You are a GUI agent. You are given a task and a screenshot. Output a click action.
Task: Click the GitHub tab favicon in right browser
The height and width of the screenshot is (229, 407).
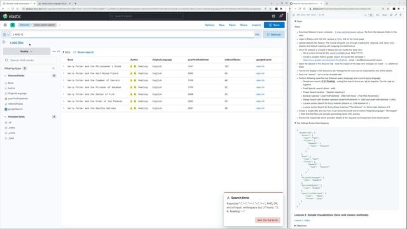(291, 4)
